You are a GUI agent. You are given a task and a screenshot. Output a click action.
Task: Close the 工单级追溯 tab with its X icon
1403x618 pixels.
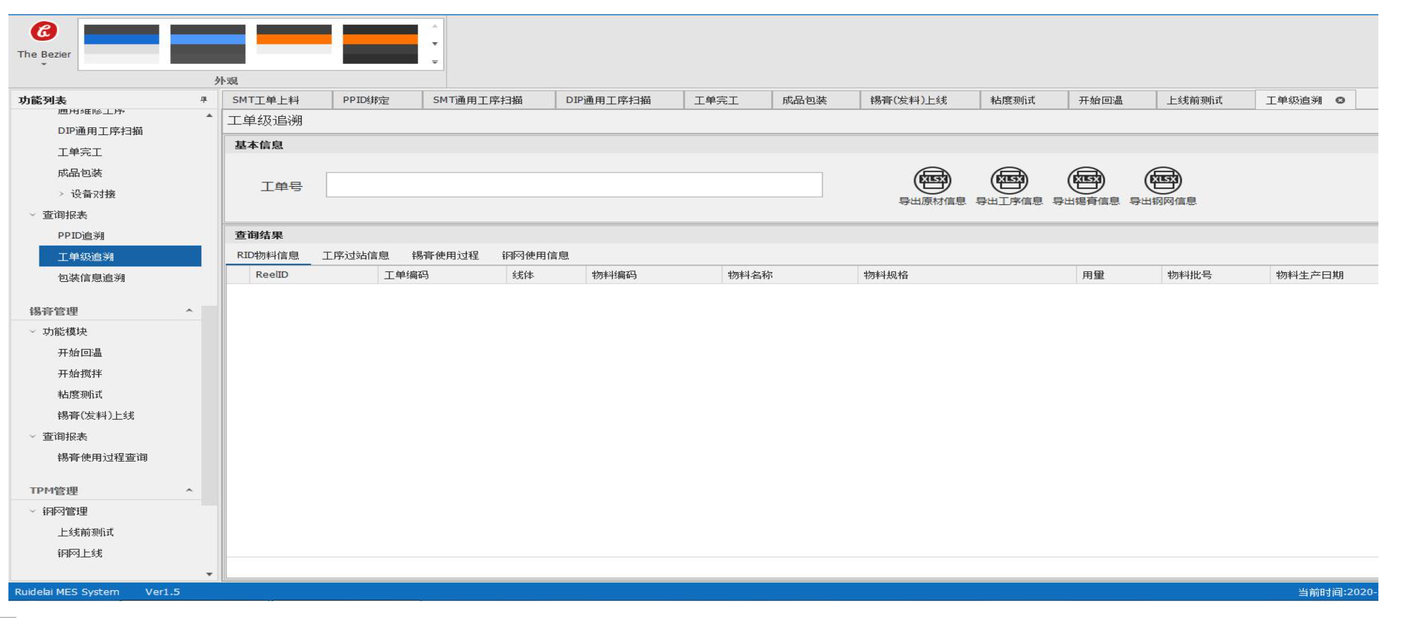[x=1340, y=100]
